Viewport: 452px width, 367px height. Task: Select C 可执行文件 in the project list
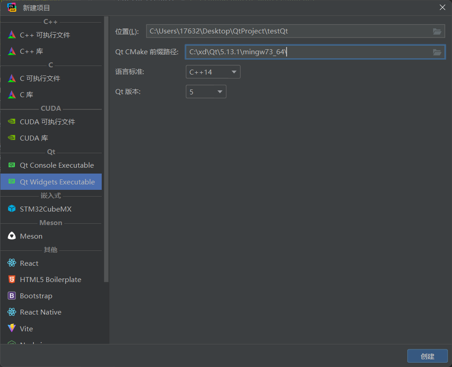click(51, 78)
